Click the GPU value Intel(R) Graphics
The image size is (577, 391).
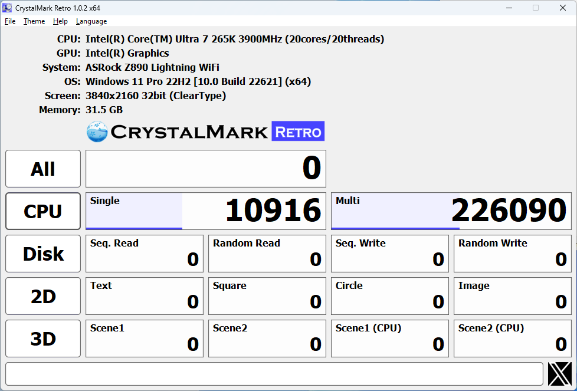[x=127, y=53]
